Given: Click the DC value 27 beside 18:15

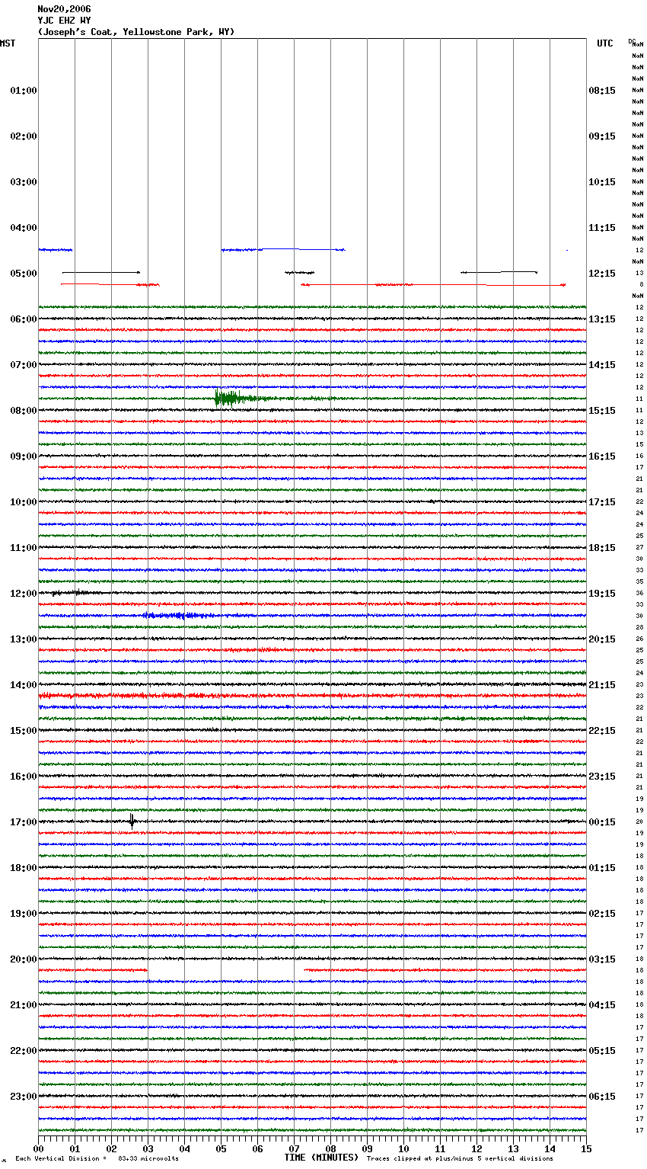Looking at the screenshot, I should pyautogui.click(x=639, y=548).
